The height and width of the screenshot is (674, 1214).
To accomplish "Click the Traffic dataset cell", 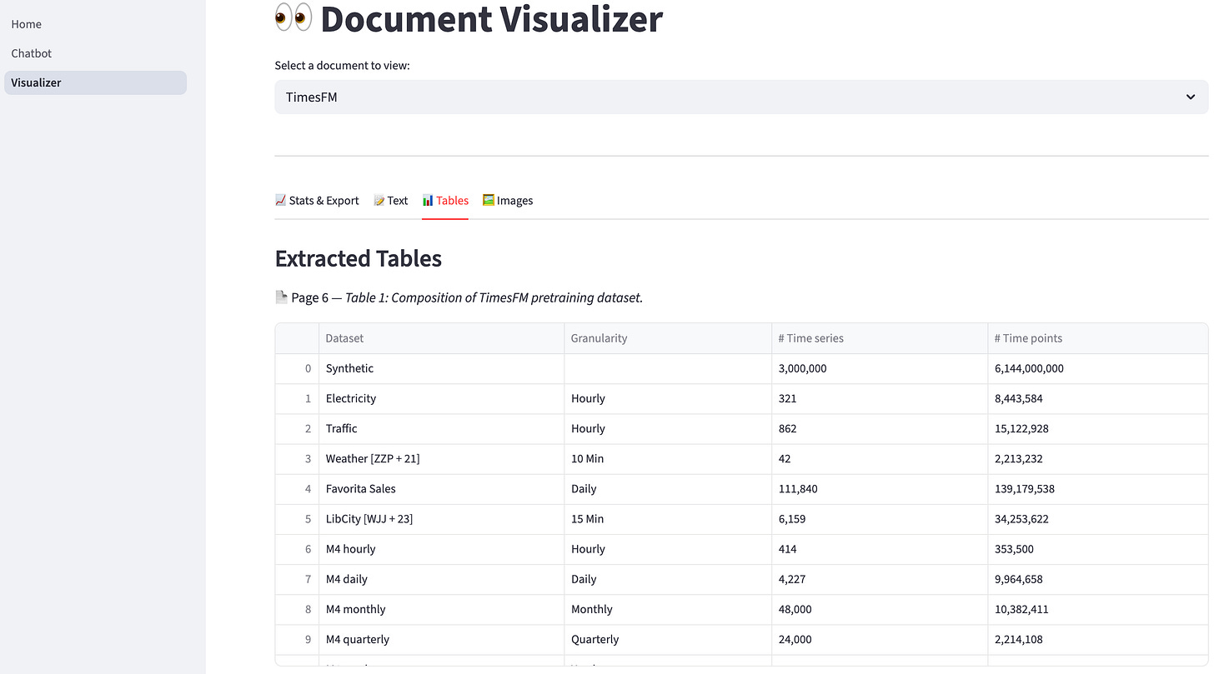I will pyautogui.click(x=441, y=428).
